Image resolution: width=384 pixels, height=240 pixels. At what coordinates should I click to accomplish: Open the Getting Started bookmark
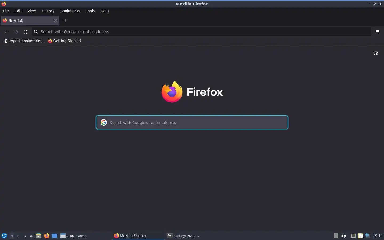[64, 41]
